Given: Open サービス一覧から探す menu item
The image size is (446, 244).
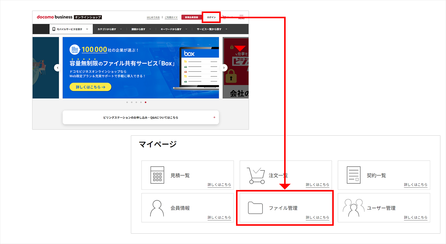Looking at the screenshot, I should click(x=212, y=29).
